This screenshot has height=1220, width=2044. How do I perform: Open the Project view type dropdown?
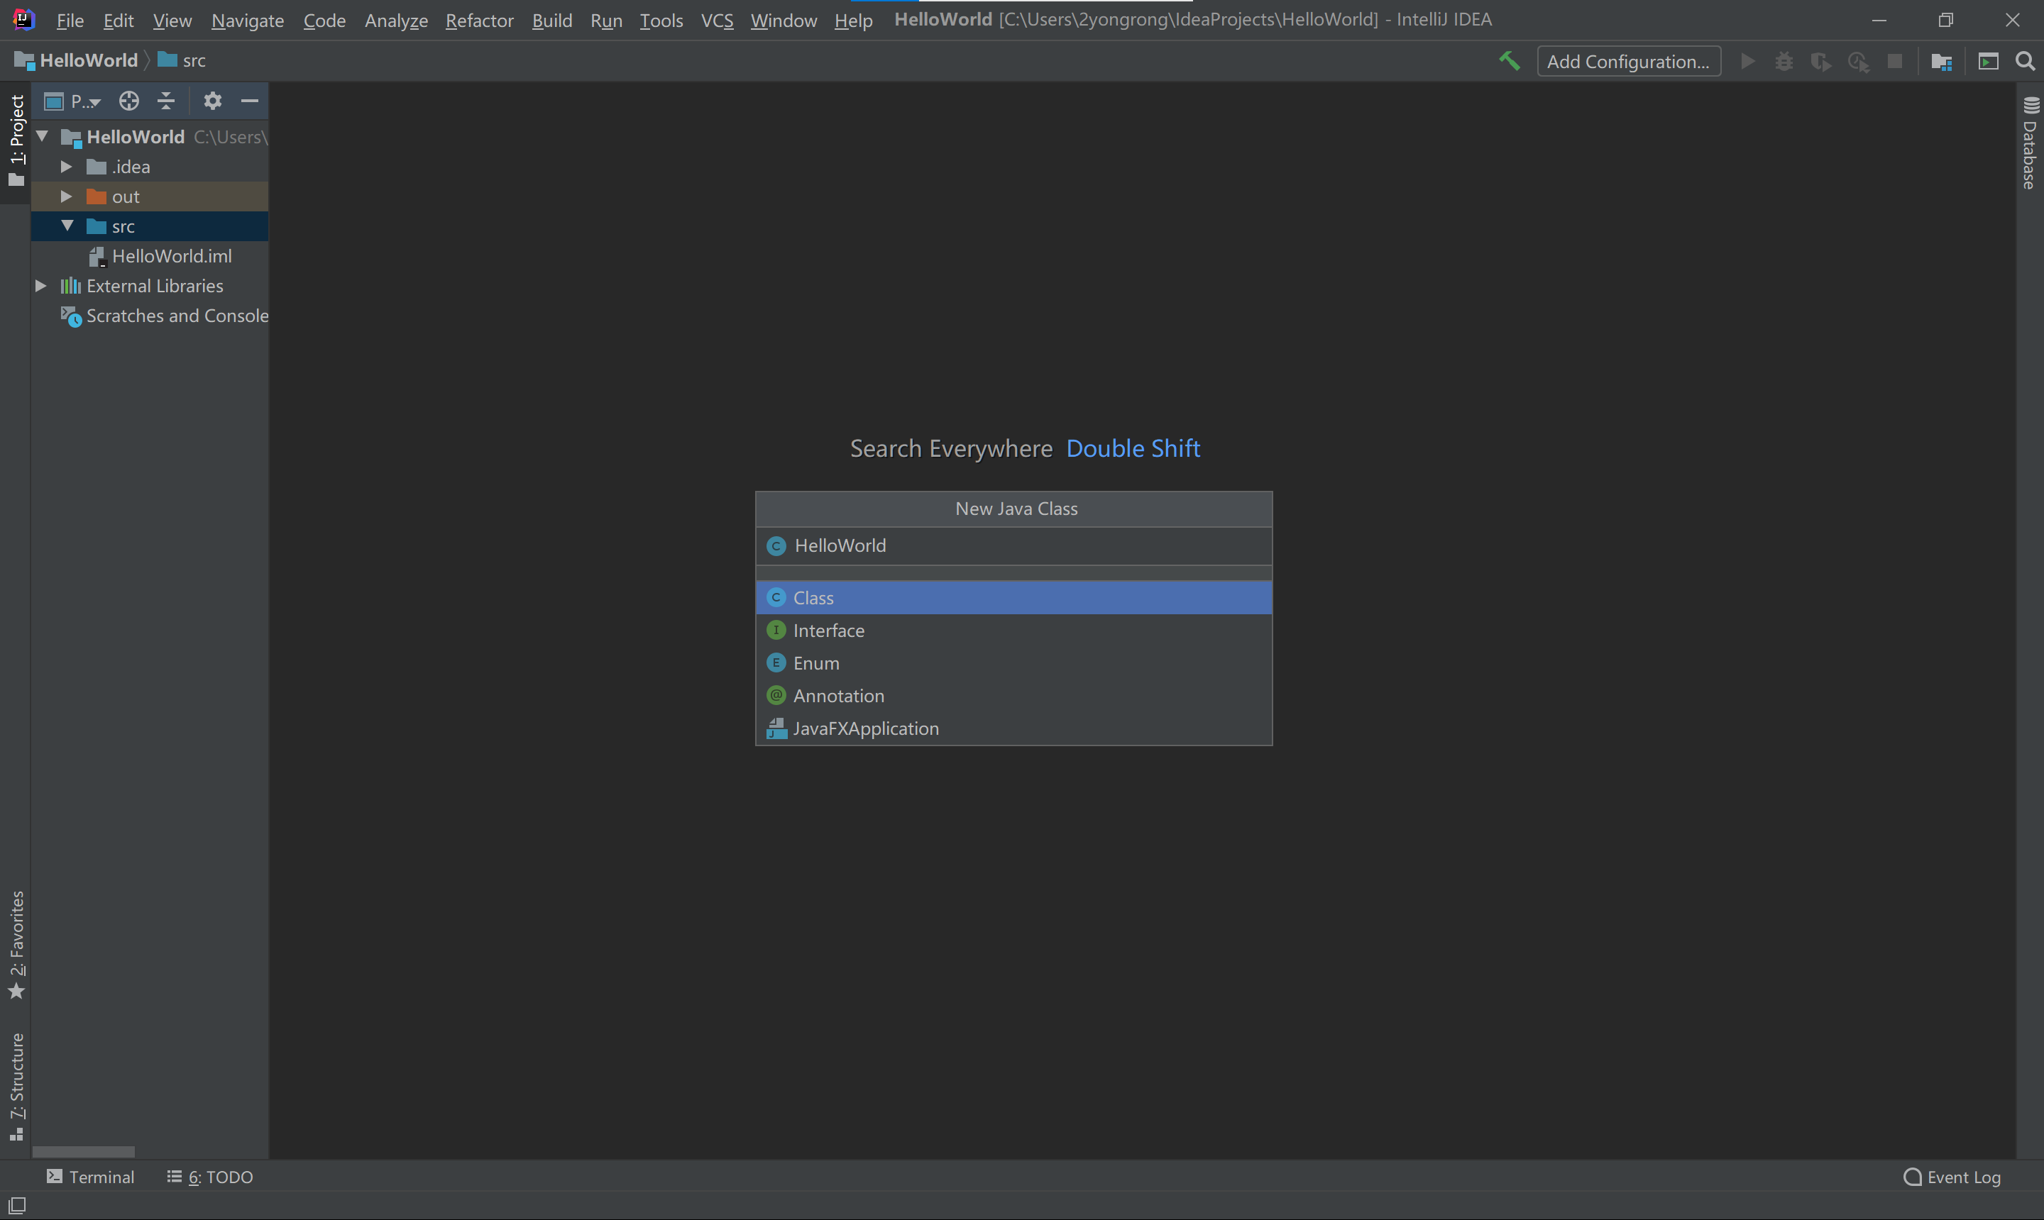(x=84, y=101)
